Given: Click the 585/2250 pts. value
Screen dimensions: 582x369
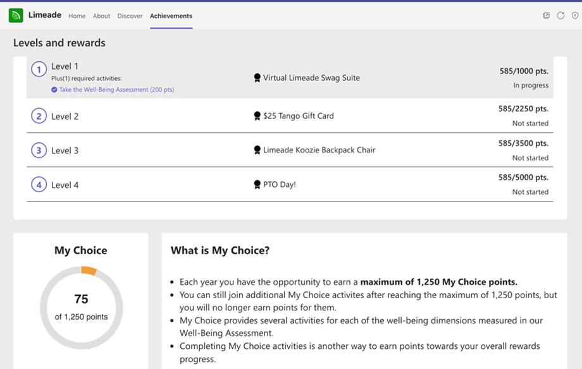Looking at the screenshot, I should point(523,109).
